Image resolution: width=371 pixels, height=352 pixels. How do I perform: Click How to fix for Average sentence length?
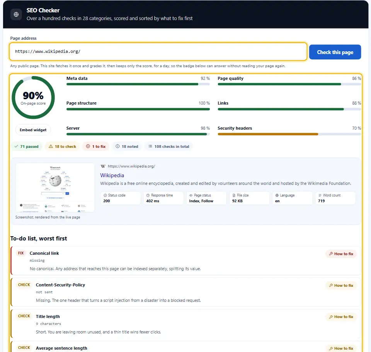(341, 349)
